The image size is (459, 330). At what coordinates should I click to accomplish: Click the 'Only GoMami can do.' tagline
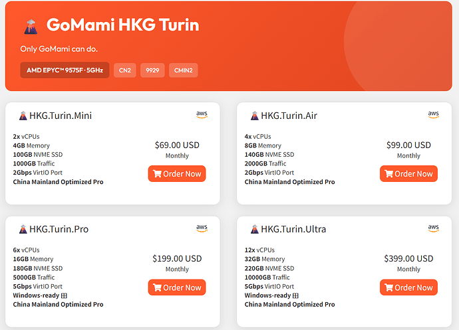coord(59,49)
